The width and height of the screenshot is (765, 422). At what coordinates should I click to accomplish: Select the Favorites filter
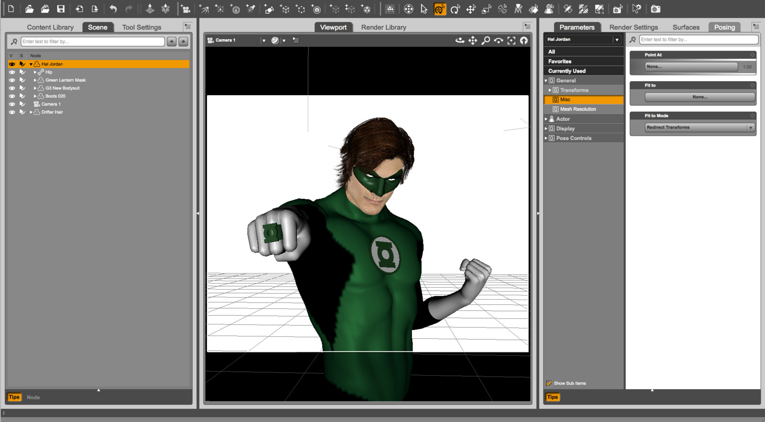pyautogui.click(x=583, y=61)
